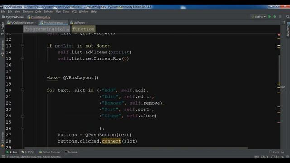The width and height of the screenshot is (290, 163).
Task: Open the Terminal tool window
Action: coord(71,152)
